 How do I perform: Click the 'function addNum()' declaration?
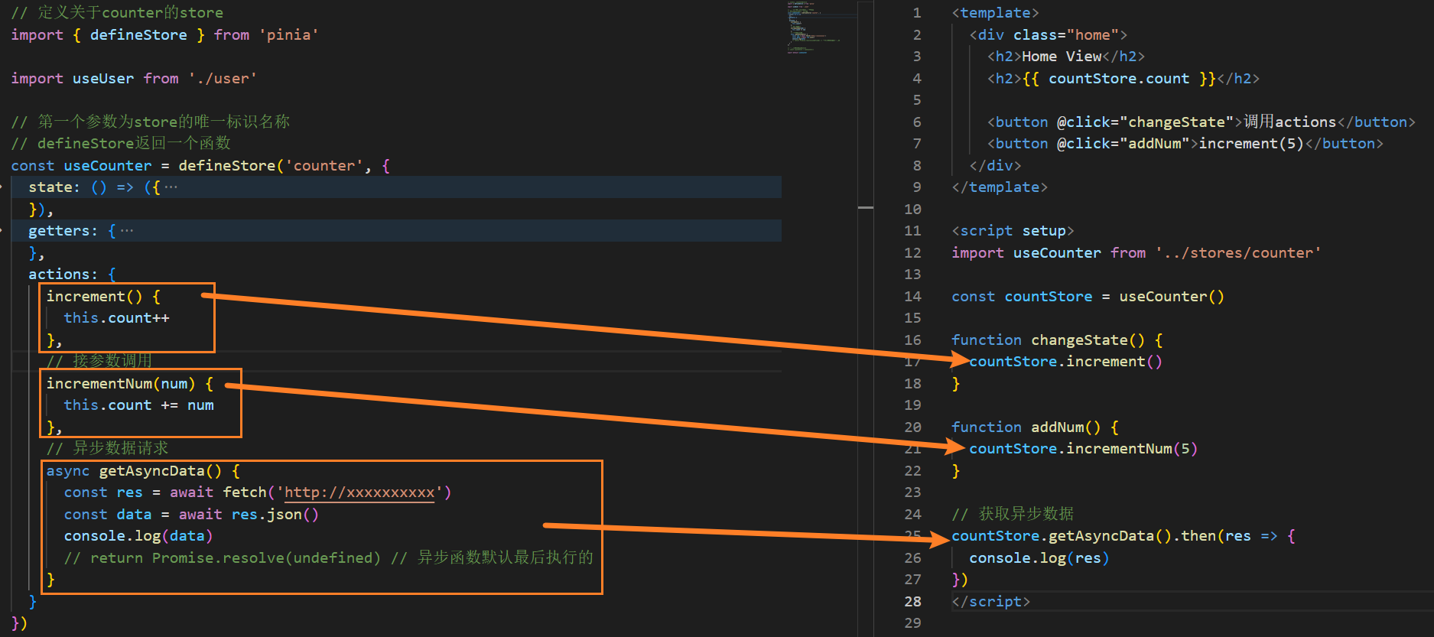pyautogui.click(x=1035, y=427)
